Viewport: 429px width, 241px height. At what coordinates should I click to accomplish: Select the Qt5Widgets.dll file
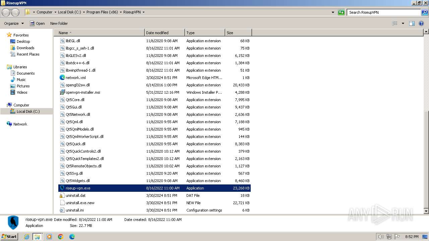[78, 181]
